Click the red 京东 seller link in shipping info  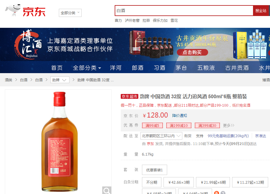pos(150,144)
